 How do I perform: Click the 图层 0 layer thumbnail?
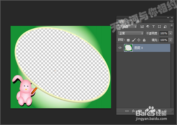[128, 48]
